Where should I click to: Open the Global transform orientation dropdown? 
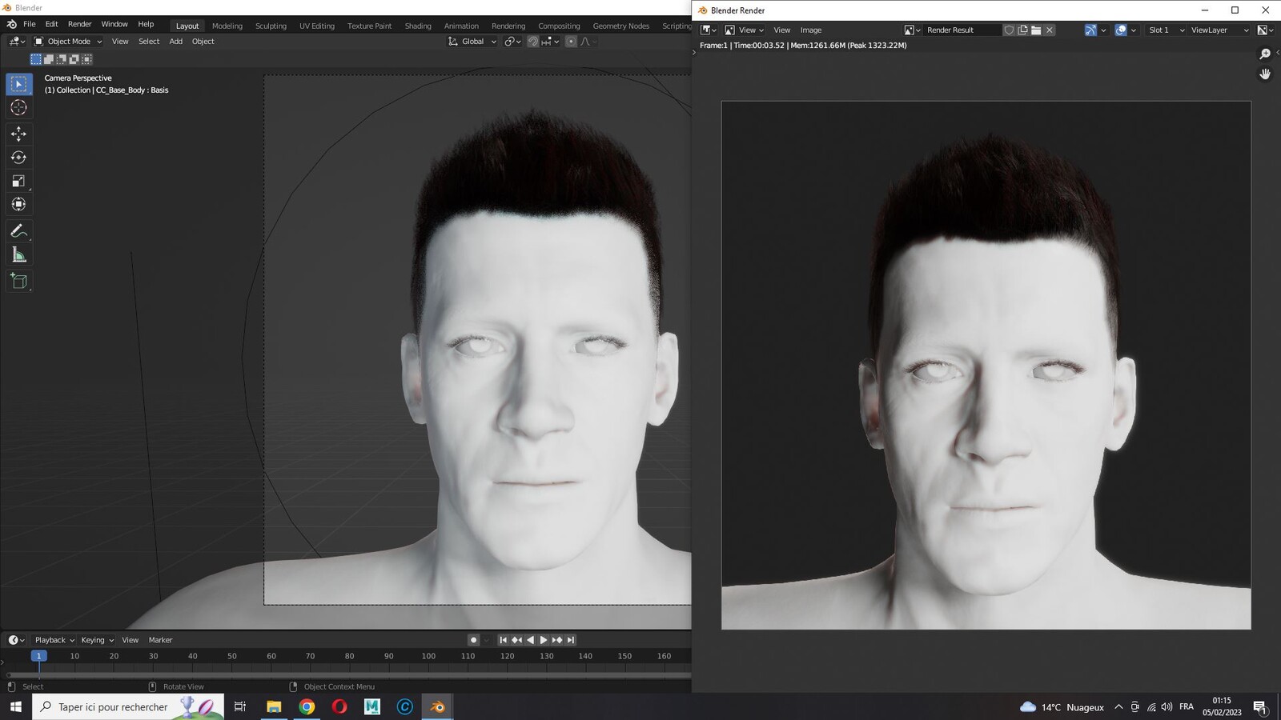[472, 42]
